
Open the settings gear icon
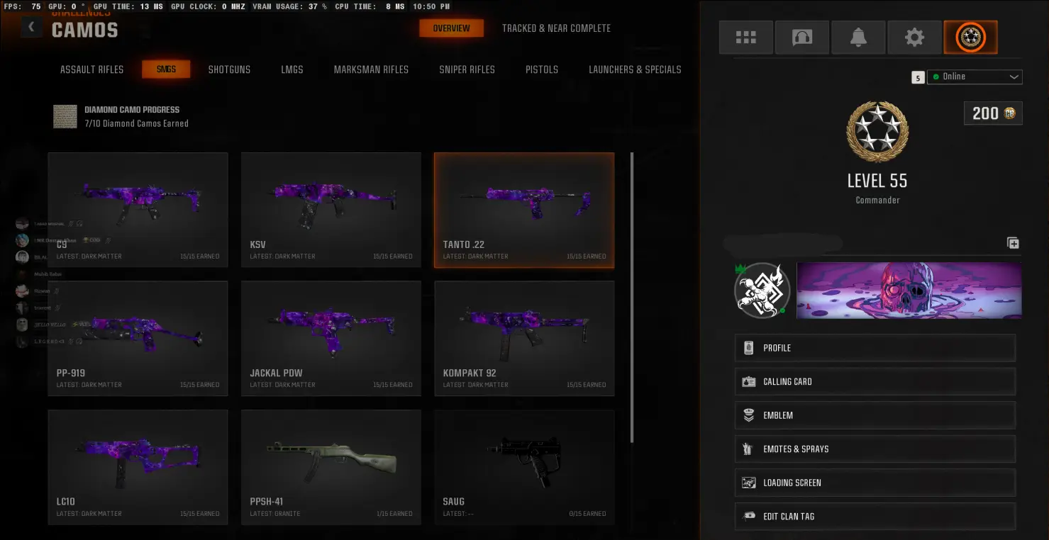[914, 38]
